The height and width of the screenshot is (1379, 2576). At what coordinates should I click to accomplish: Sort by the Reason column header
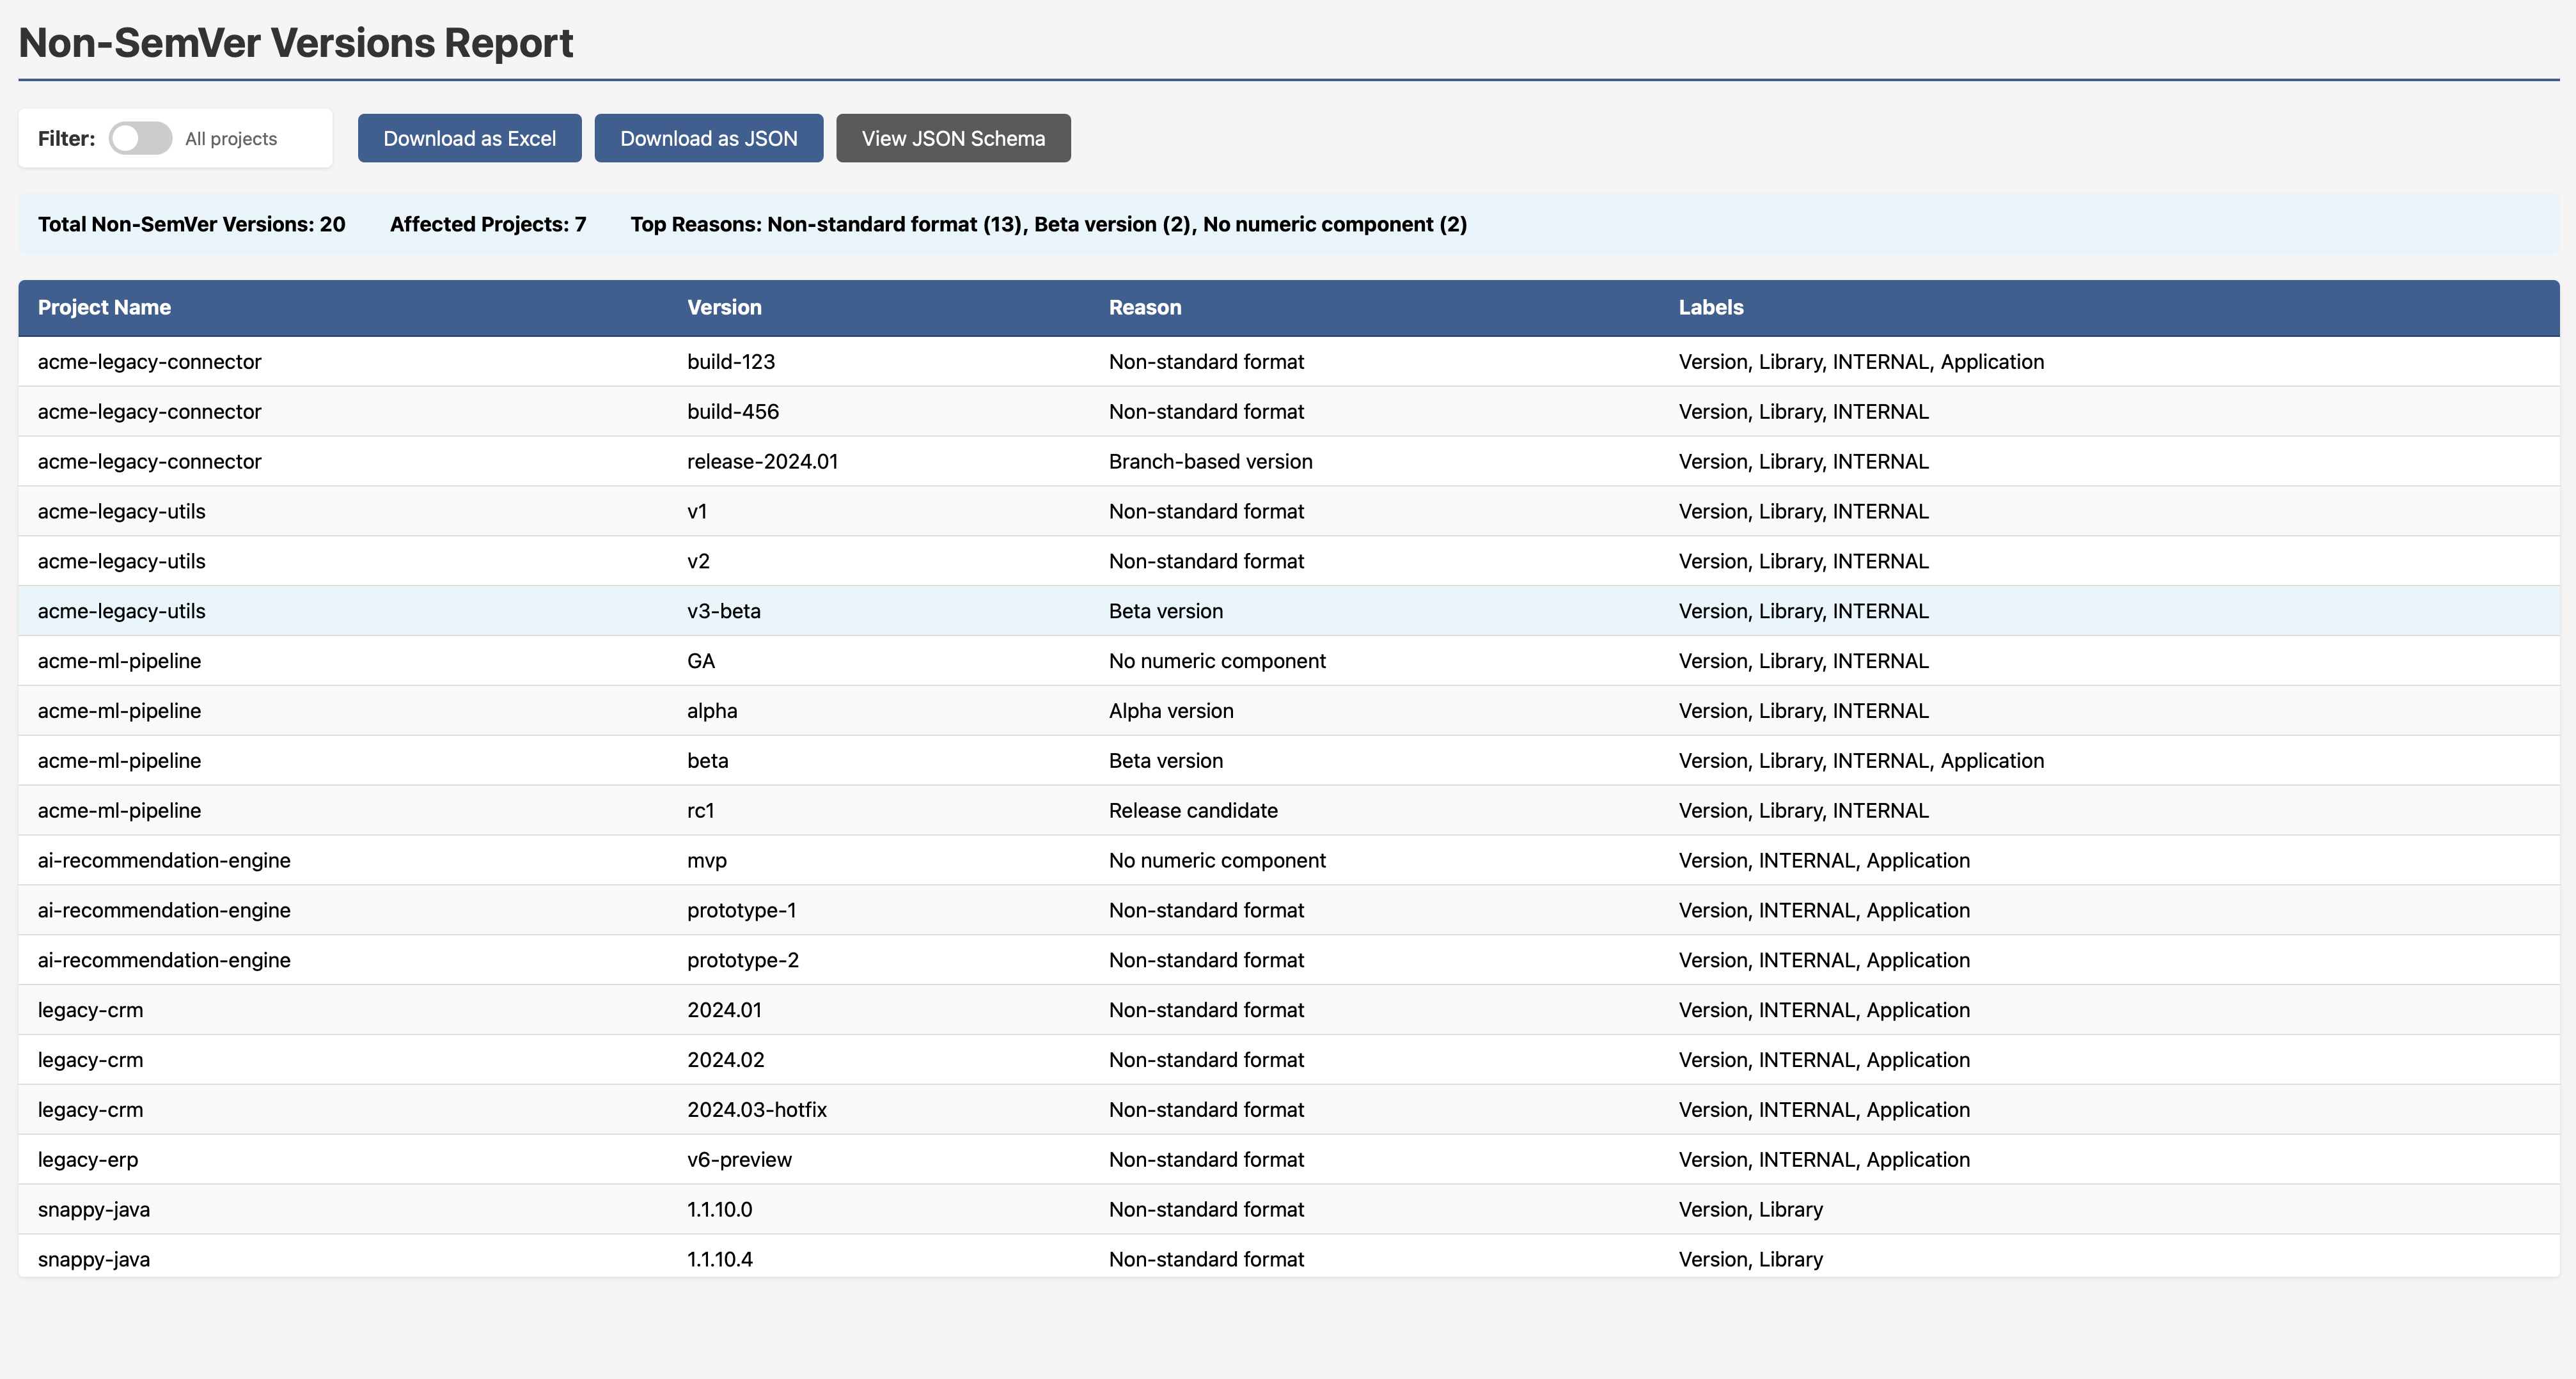click(x=1145, y=307)
